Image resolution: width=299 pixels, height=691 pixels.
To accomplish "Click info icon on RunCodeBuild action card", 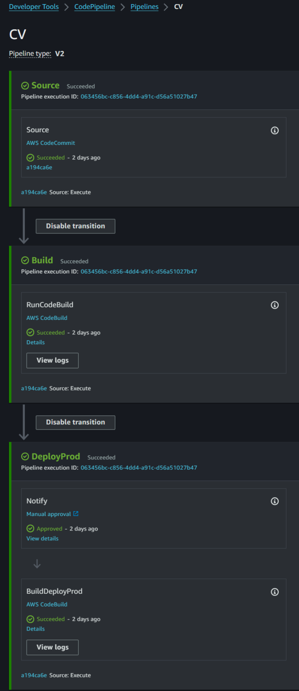I will 275,305.
